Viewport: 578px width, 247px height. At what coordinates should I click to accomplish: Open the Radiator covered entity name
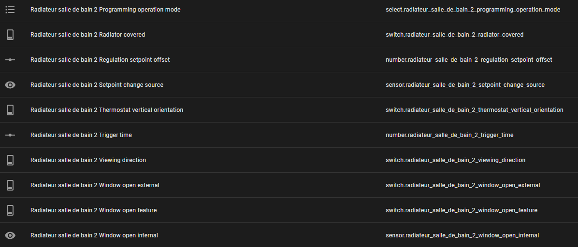[x=87, y=35]
